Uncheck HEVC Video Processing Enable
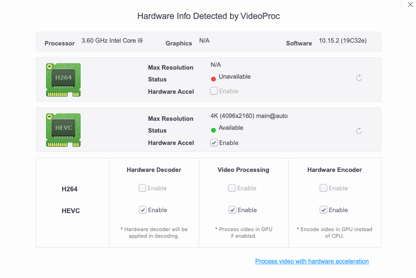The height and width of the screenshot is (278, 416). (232, 210)
